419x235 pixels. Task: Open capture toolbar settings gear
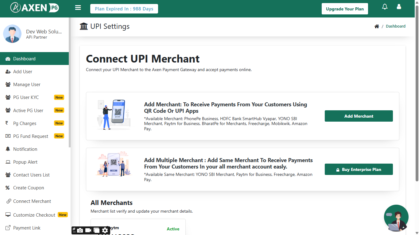pyautogui.click(x=105, y=230)
